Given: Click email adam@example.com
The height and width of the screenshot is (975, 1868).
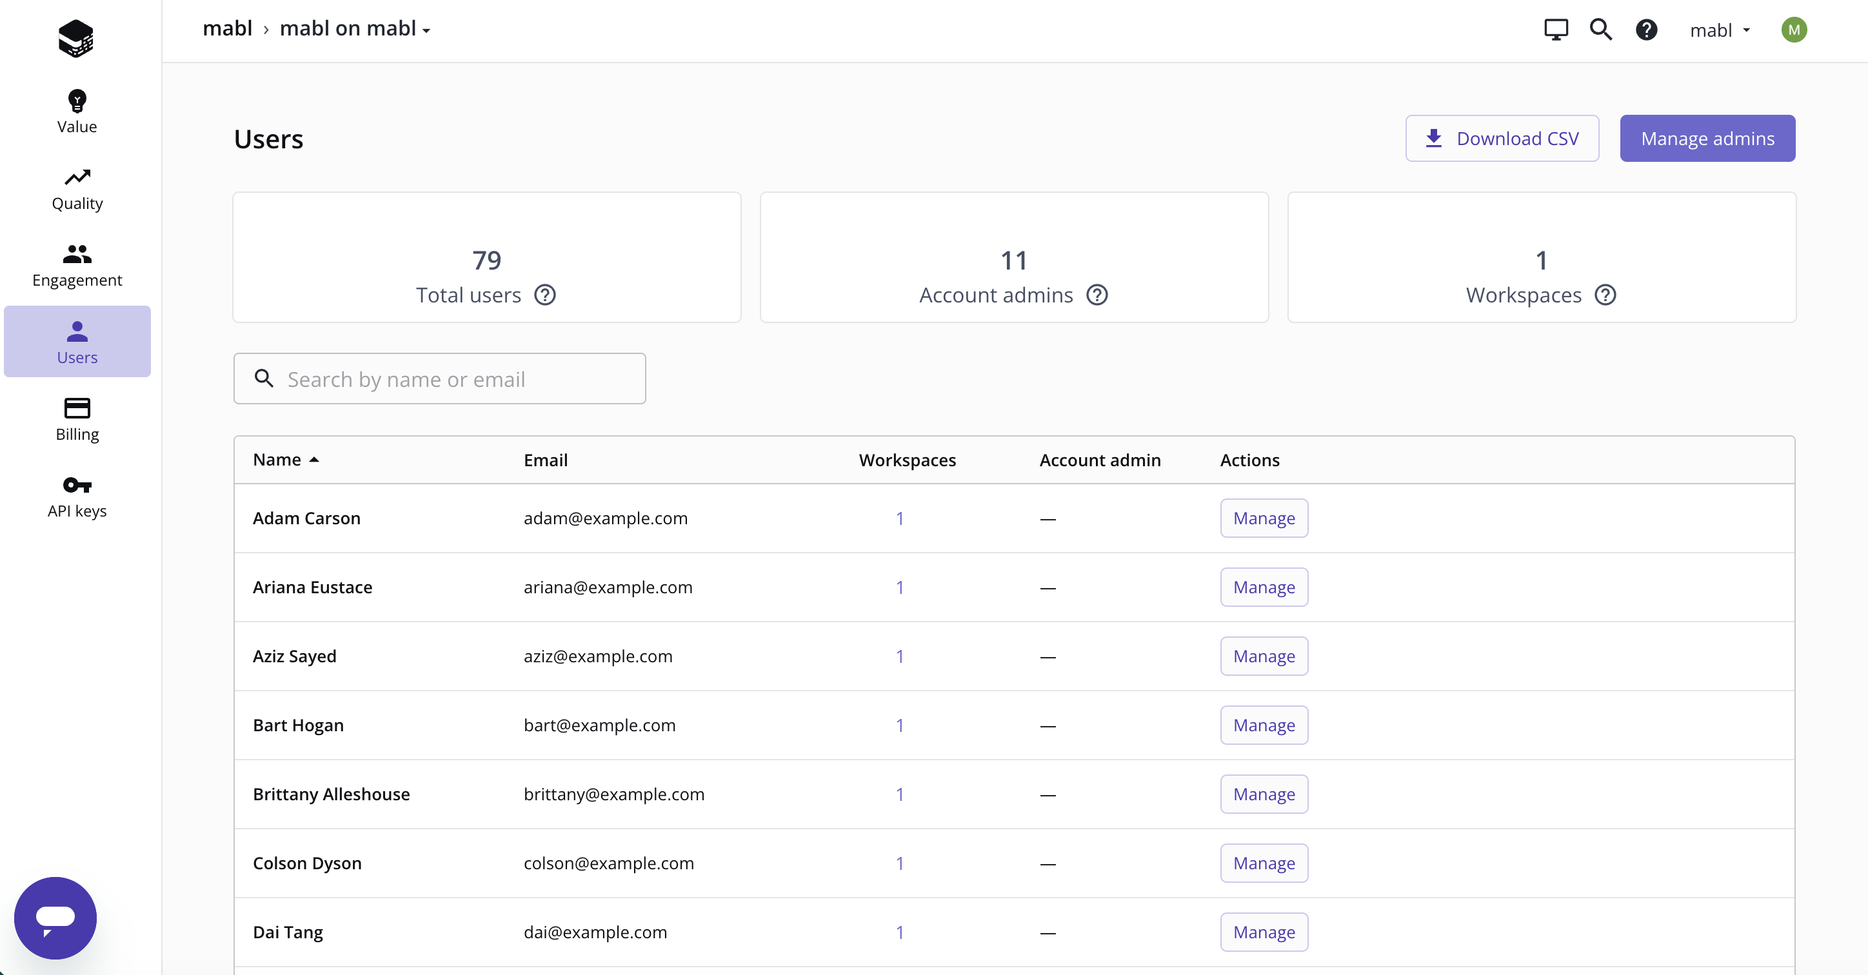Looking at the screenshot, I should pos(606,518).
